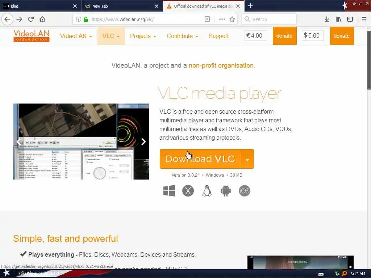This screenshot has width=371, height=278.
Task: Go to VideoLAN Organization logo home
Action: click(x=32, y=36)
